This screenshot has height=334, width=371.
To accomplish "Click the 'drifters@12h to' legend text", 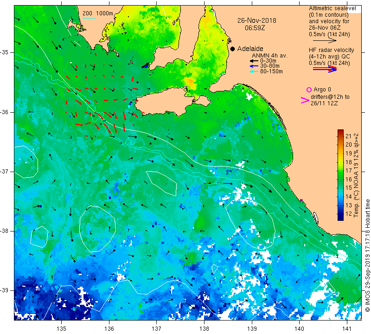I will click(x=330, y=97).
